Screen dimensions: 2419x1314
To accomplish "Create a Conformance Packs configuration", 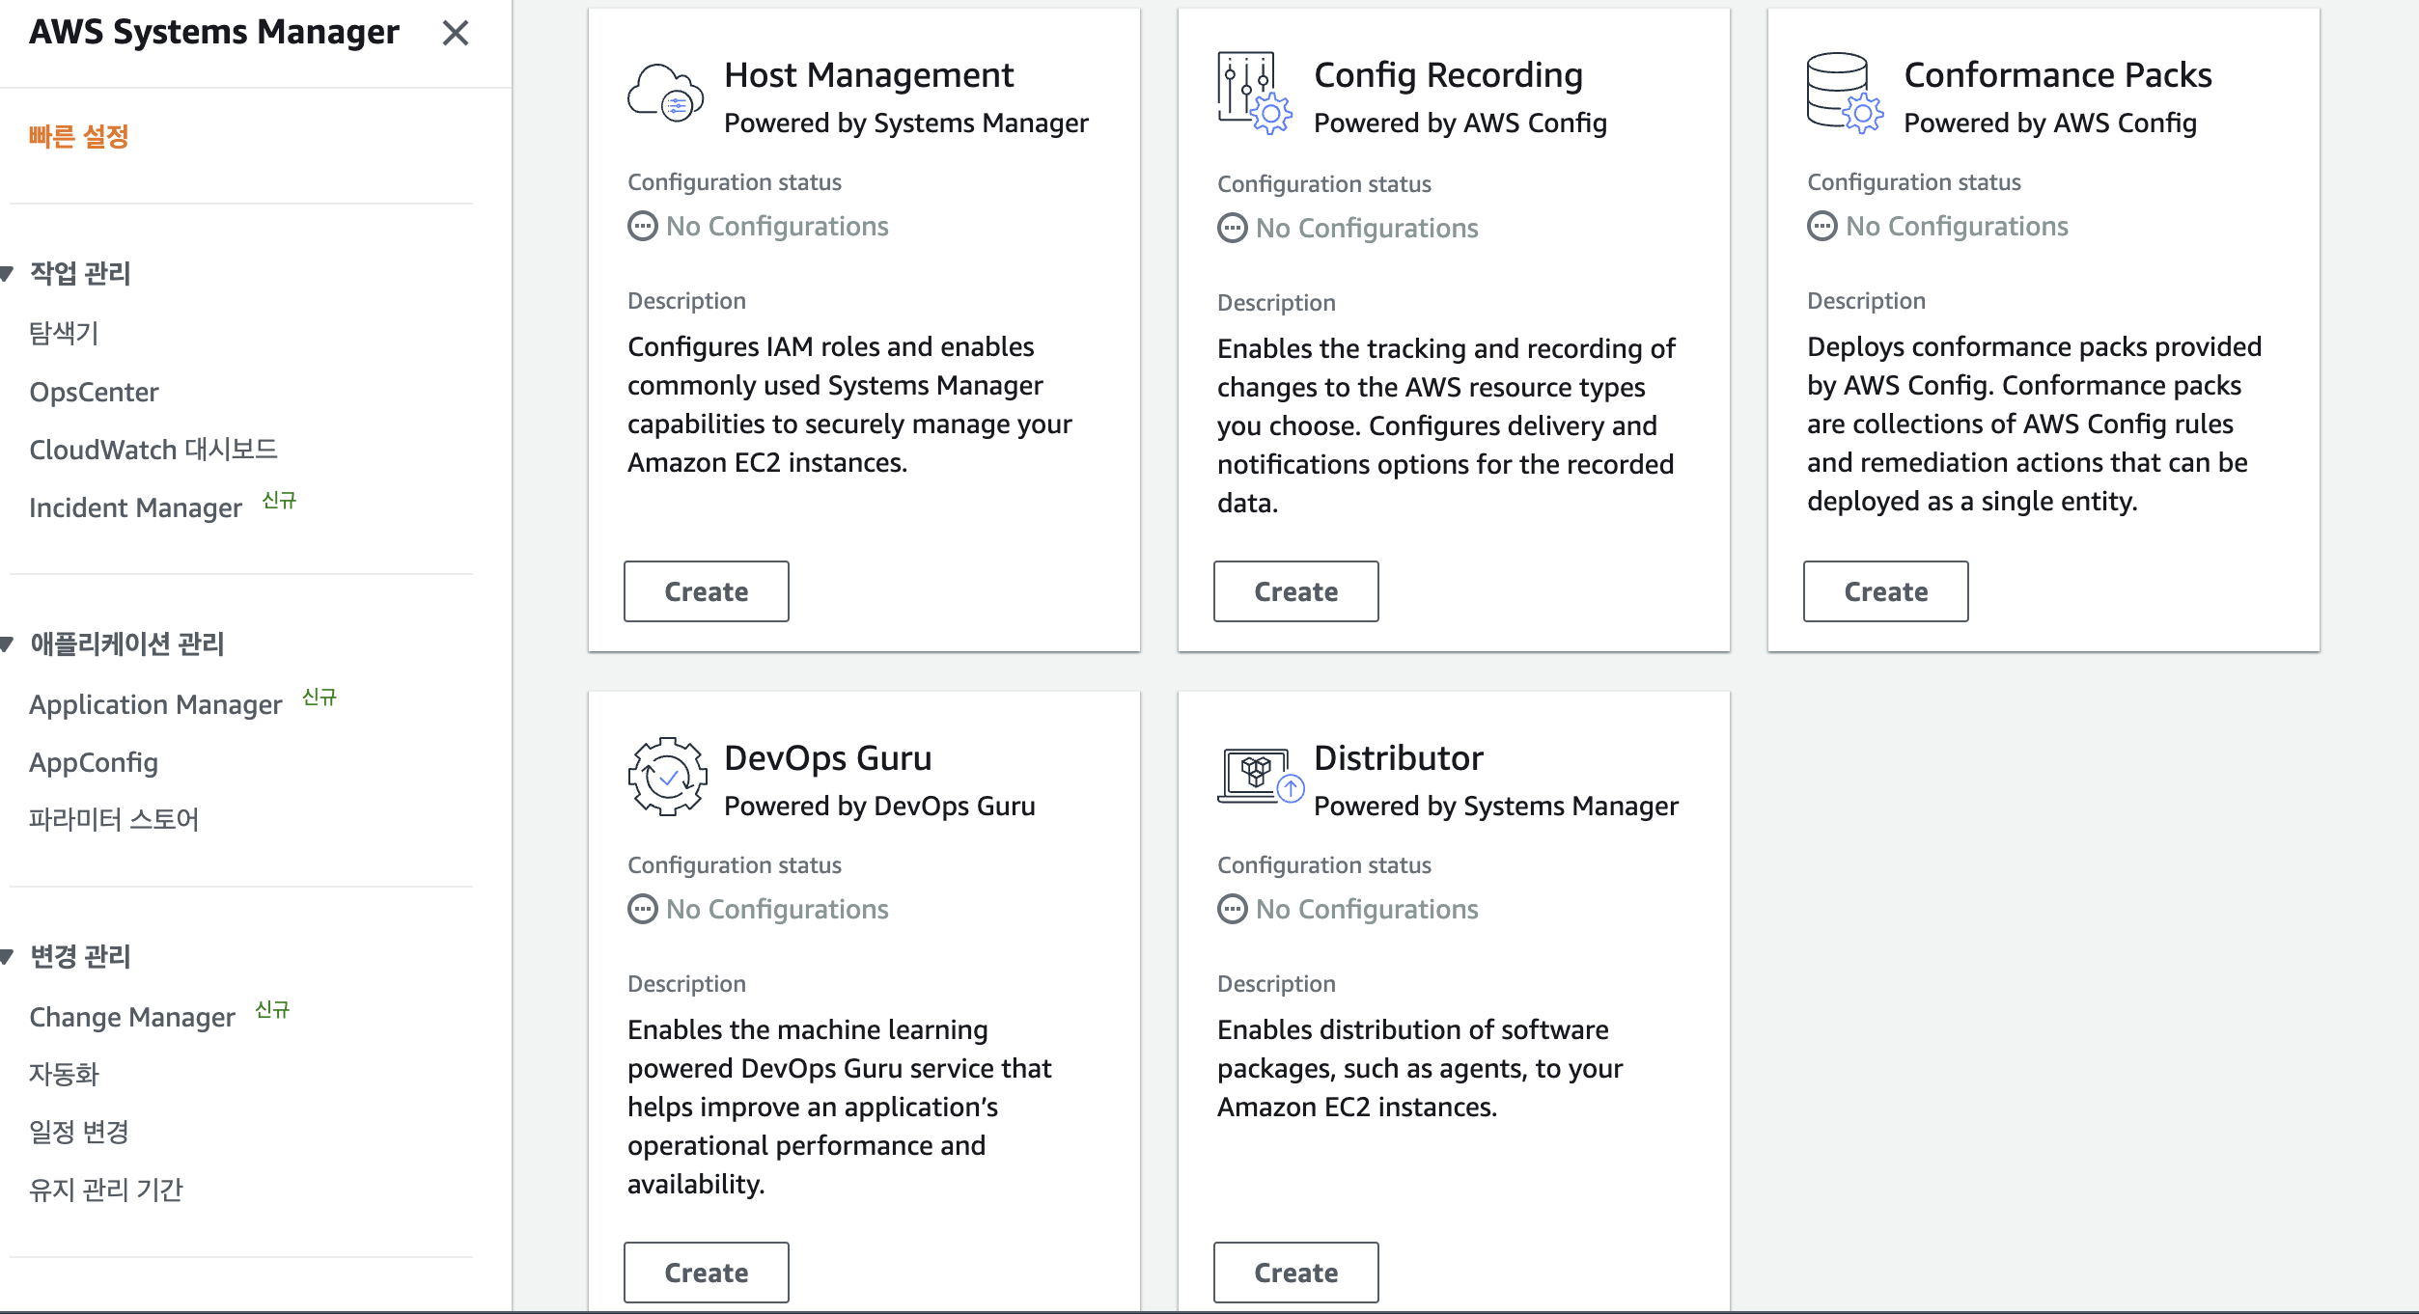I will click(x=1884, y=591).
